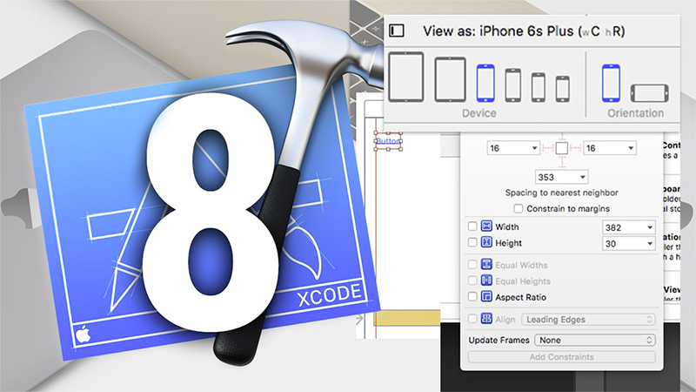Tick the Aspect Ratio checkbox
696x392 pixels.
[x=472, y=298]
